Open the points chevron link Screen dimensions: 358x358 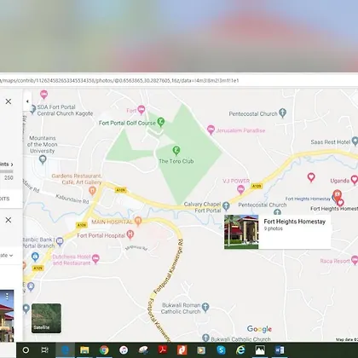pyautogui.click(x=7, y=165)
